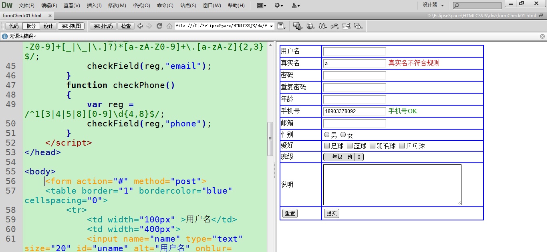This screenshot has height=252, width=548.
Task: Expand the file address path dropdown
Action: coord(272,26)
